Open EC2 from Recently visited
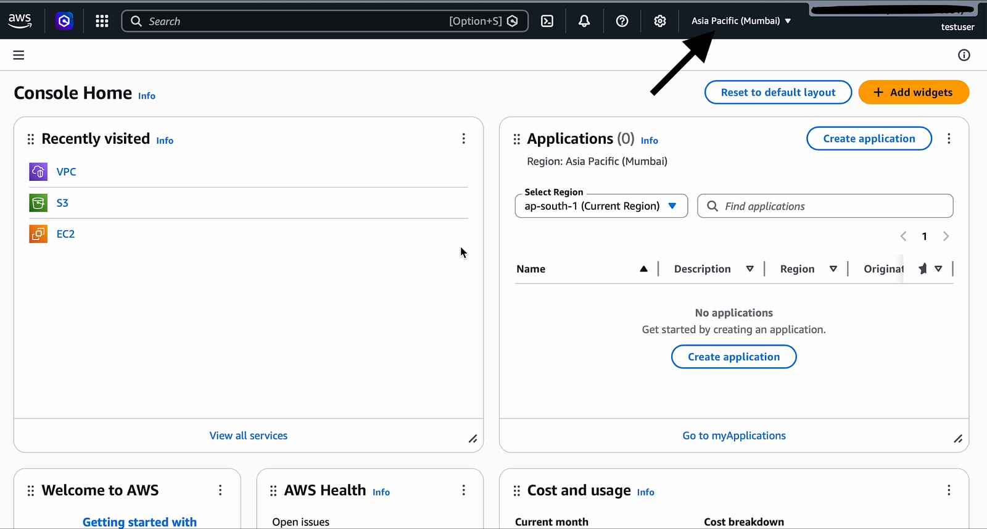This screenshot has height=529, width=987. (65, 234)
